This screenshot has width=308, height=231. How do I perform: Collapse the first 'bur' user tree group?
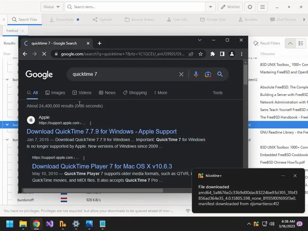click(x=7, y=79)
